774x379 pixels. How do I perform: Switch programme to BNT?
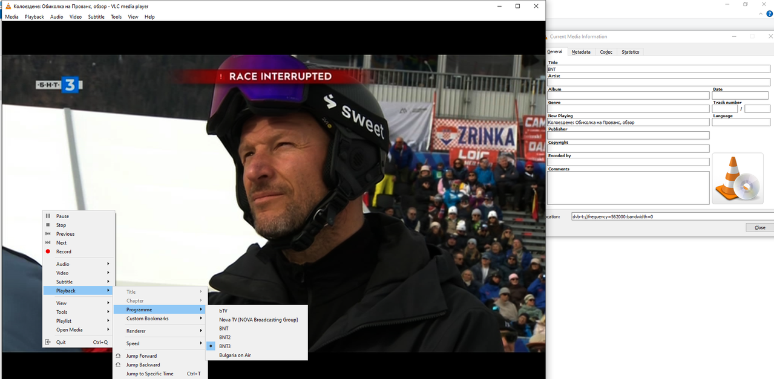(x=257, y=329)
